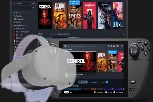Select the Ghostrunner tile on Steam Deck

coord(121,62)
